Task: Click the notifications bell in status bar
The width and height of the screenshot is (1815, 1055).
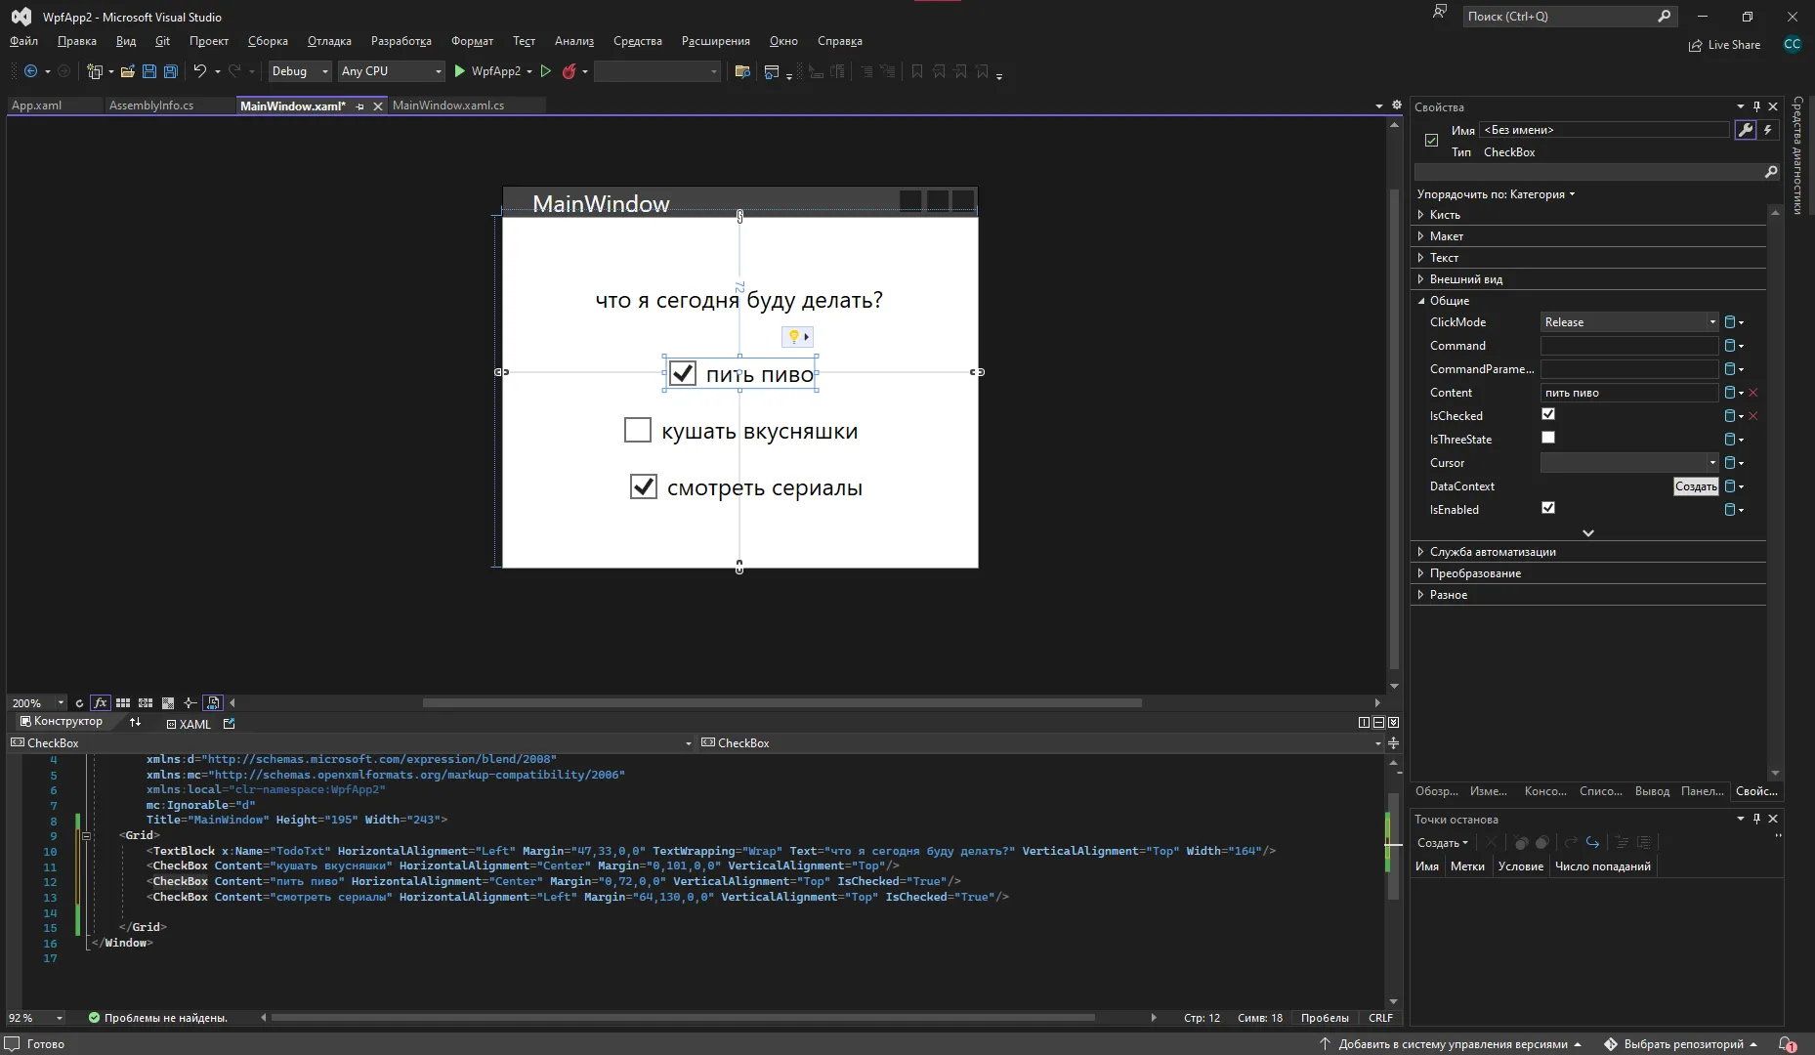Action: 1786,1044
